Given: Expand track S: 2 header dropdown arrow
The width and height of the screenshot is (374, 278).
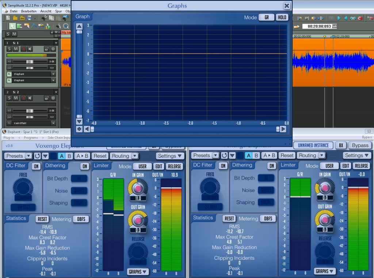Looking at the screenshot, I should 56,92.
